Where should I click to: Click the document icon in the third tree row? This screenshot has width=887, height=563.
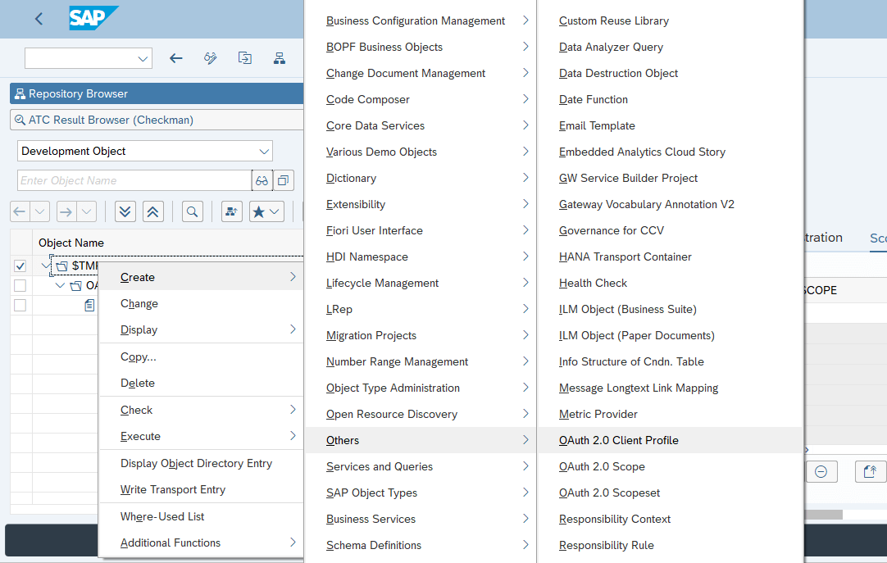coord(89,305)
